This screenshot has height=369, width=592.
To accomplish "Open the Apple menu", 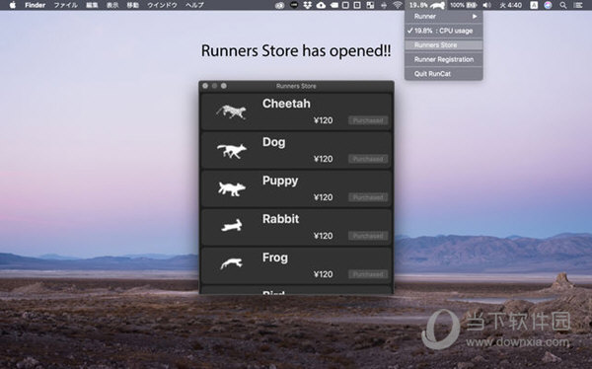I will [x=13, y=5].
